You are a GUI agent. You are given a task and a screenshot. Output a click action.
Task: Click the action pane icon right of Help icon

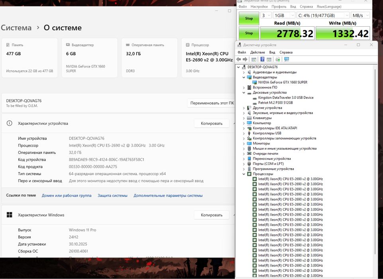coord(269,59)
